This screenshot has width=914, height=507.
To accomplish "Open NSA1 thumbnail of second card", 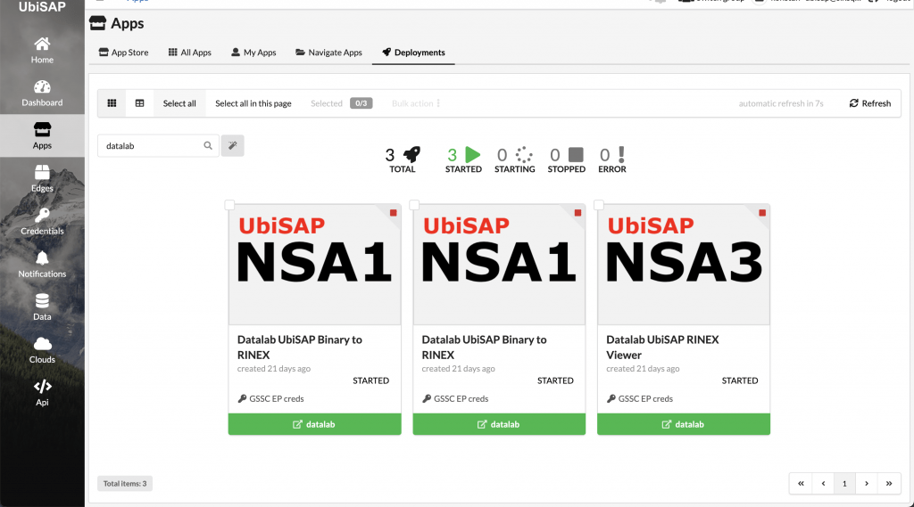I will point(499,265).
